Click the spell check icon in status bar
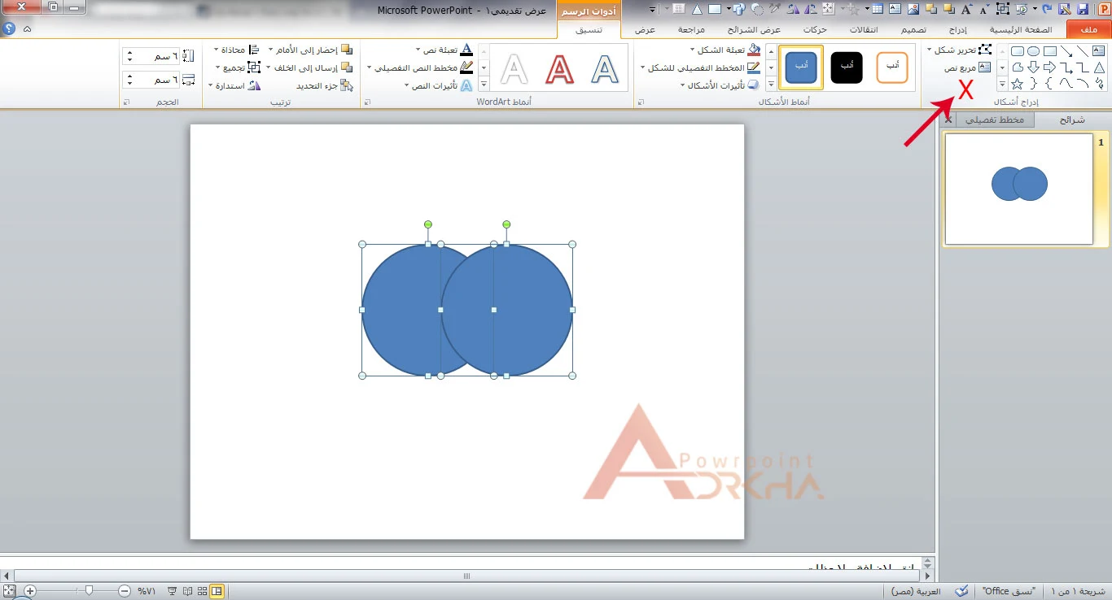Image resolution: width=1112 pixels, height=600 pixels. coord(961,590)
